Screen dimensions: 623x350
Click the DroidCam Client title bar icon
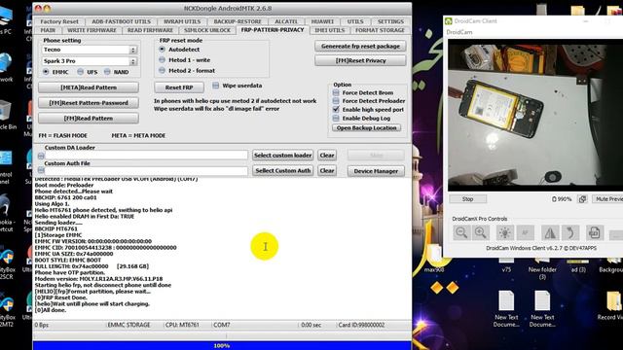(x=449, y=21)
